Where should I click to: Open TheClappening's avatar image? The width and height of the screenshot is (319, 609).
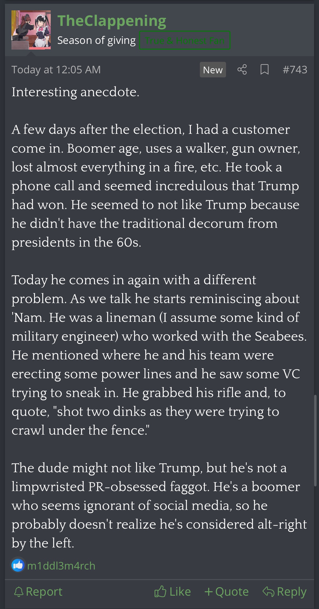point(31,30)
